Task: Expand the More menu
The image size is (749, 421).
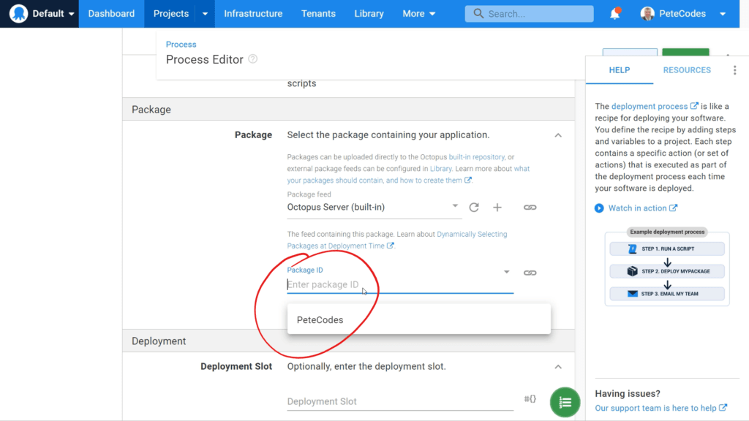Action: click(419, 13)
